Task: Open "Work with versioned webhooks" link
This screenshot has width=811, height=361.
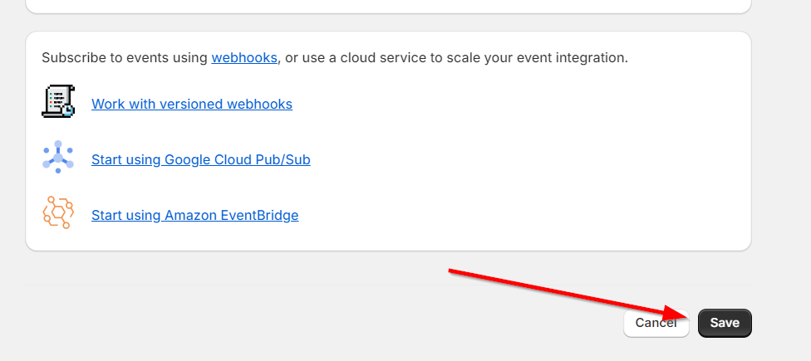Action: (x=192, y=104)
